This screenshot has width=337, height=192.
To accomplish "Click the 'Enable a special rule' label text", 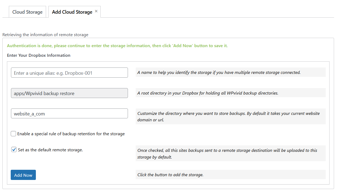I will click(71, 134).
